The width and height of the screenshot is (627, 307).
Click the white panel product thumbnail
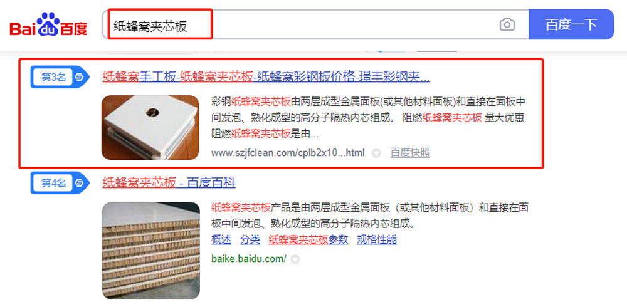[150, 128]
